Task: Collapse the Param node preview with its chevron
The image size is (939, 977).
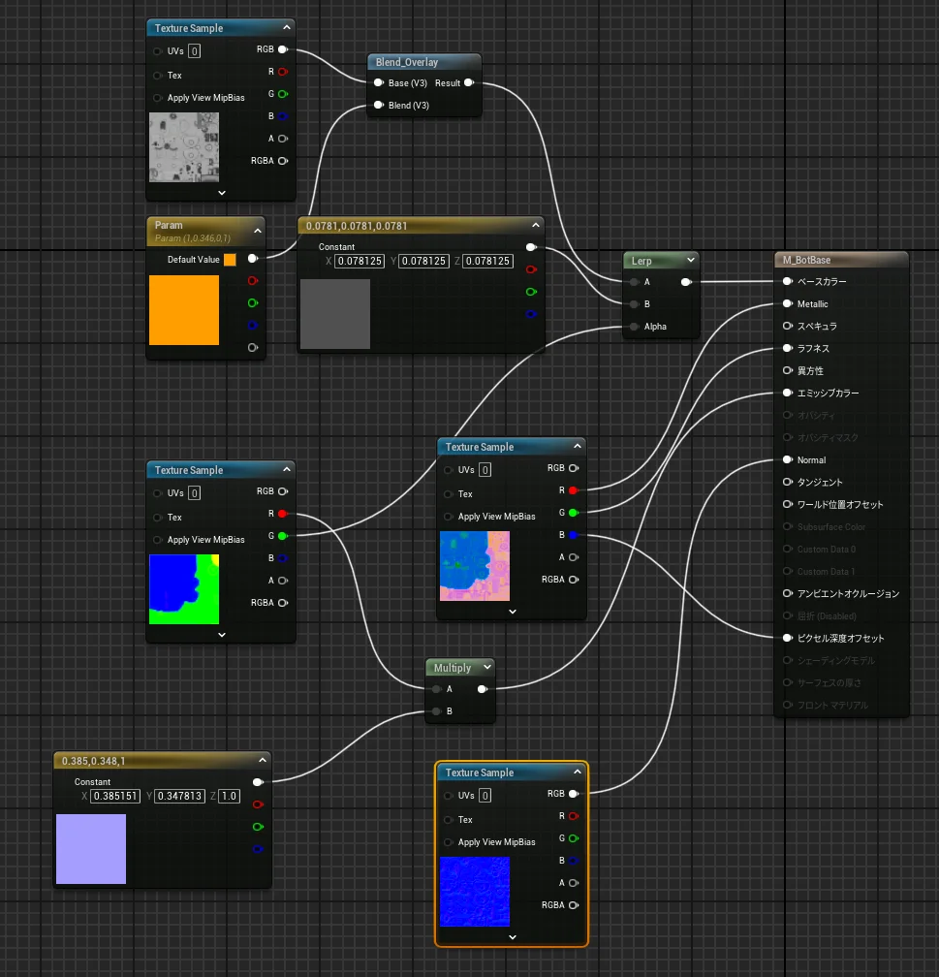Action: tap(257, 231)
